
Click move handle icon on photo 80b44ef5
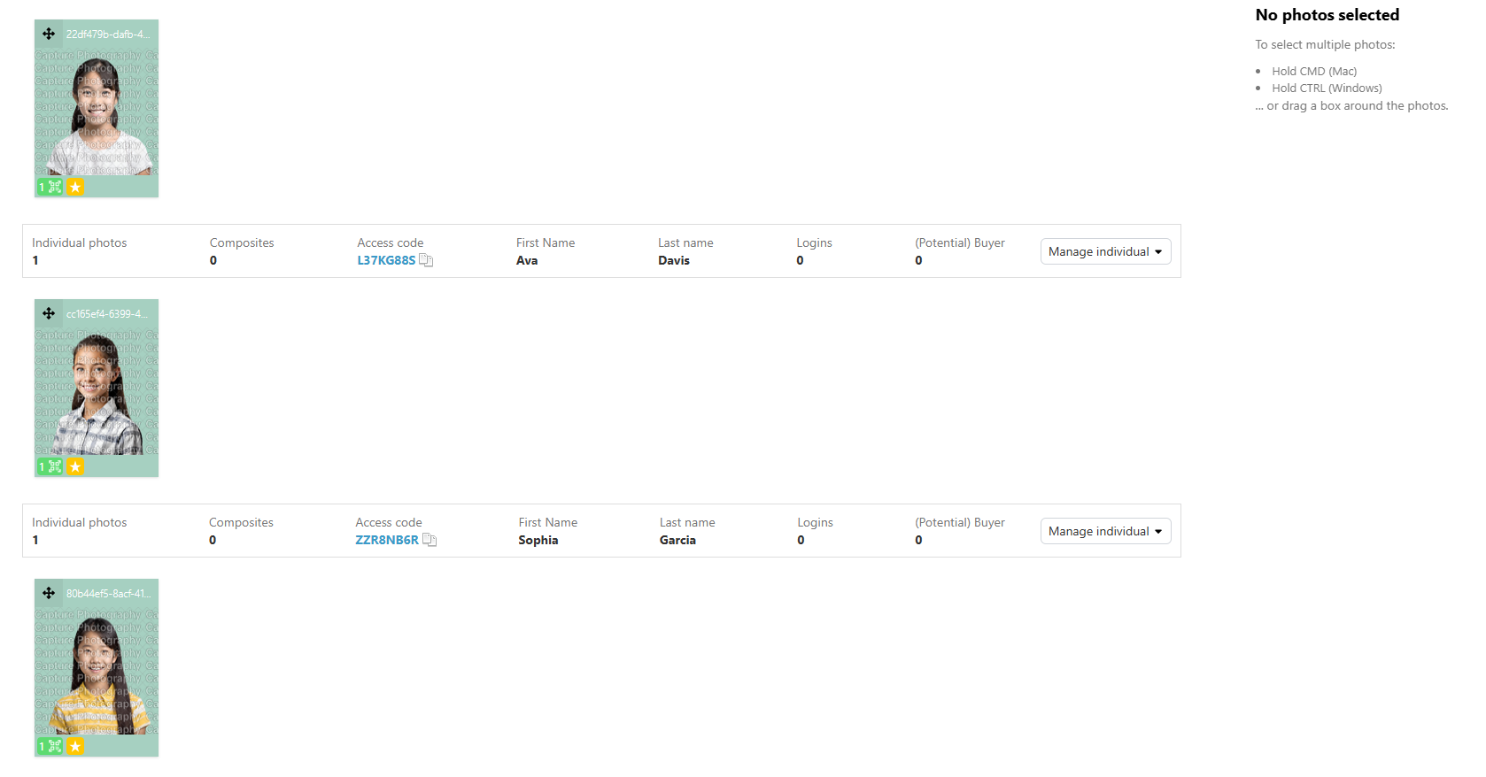pyautogui.click(x=49, y=593)
